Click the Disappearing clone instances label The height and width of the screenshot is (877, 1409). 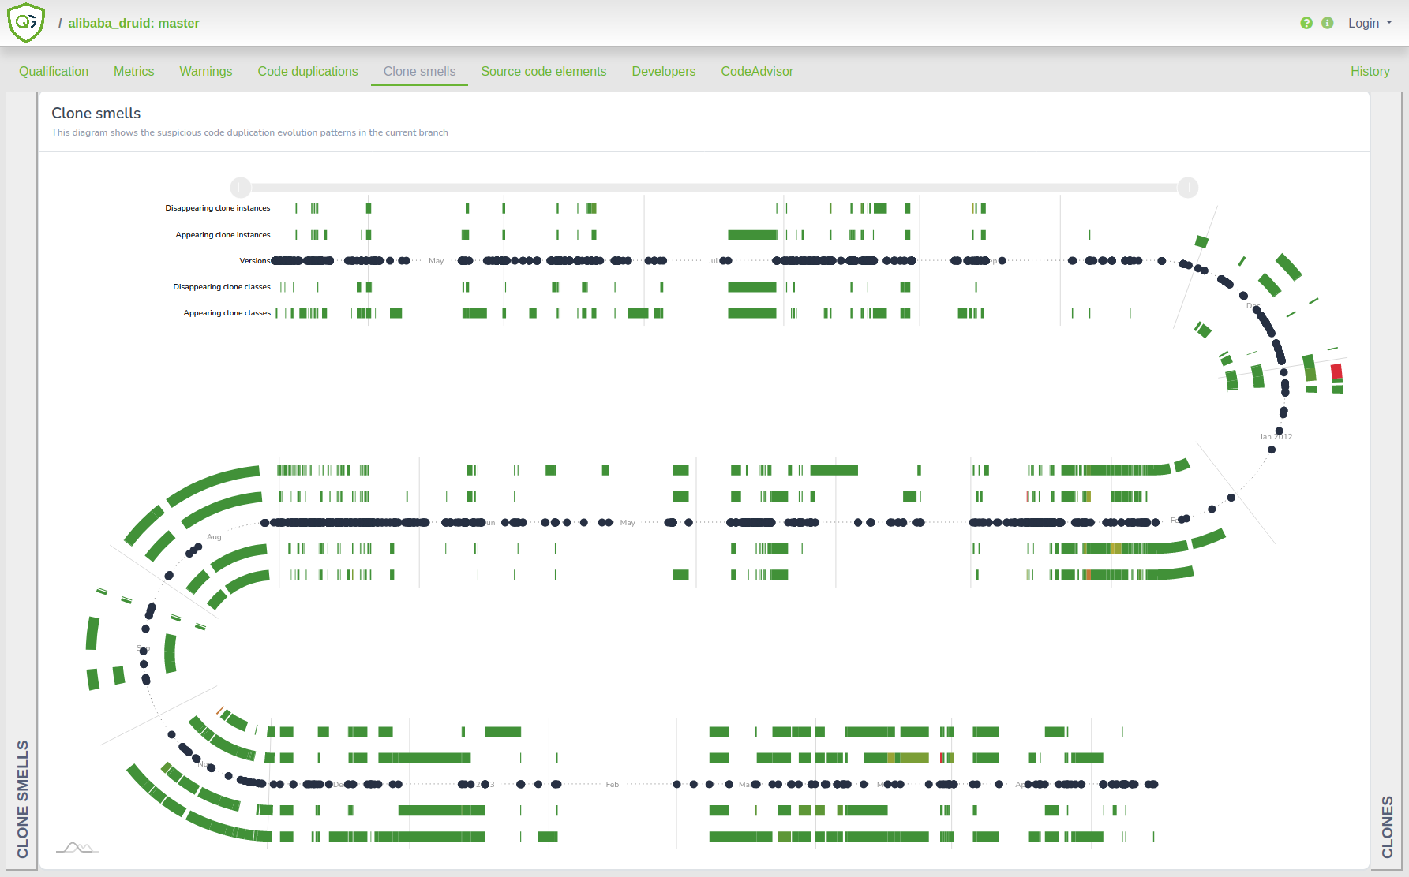218,208
